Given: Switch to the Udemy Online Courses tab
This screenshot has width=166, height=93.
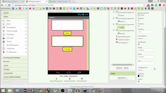Looking at the screenshot, I should (59, 2).
